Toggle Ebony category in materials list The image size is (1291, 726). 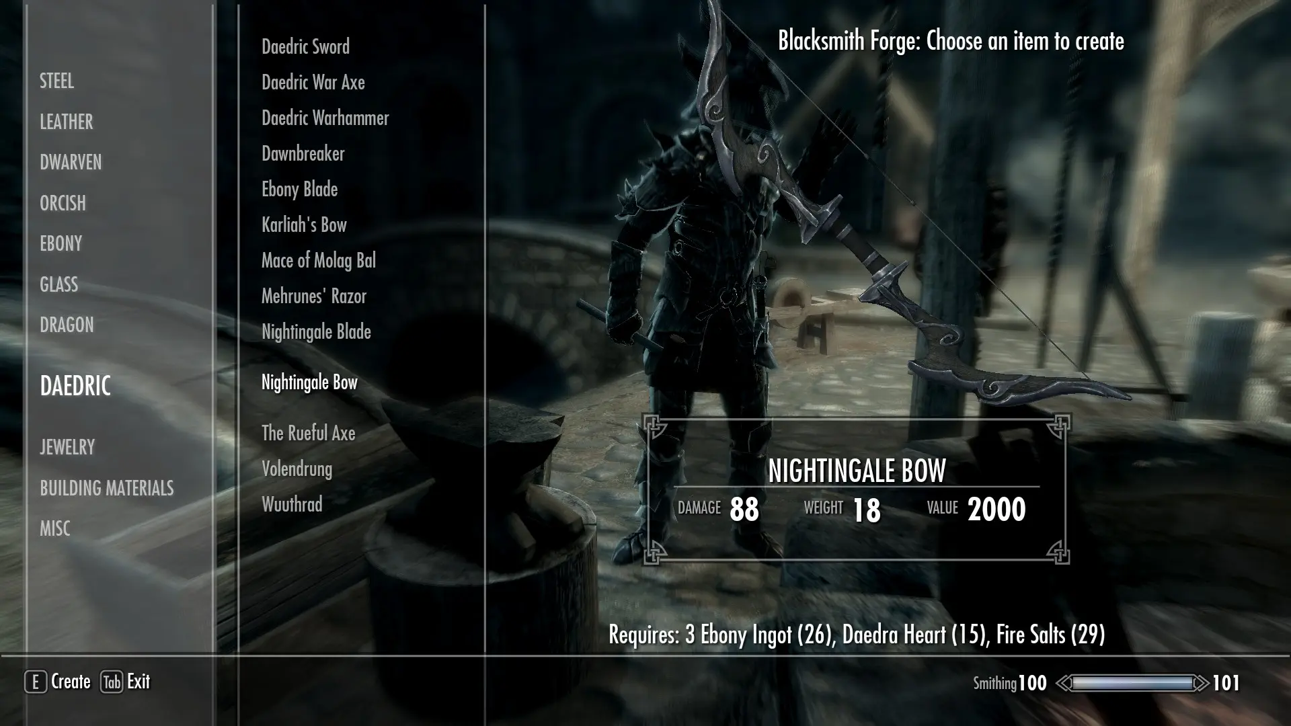point(61,243)
